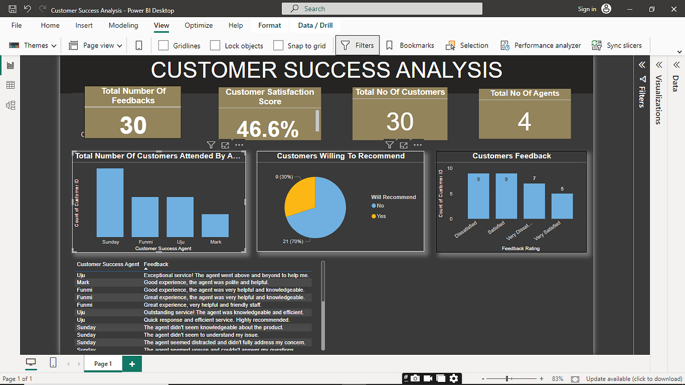Click the Performance analyzer button
This screenshot has width=685, height=385.
tap(541, 45)
